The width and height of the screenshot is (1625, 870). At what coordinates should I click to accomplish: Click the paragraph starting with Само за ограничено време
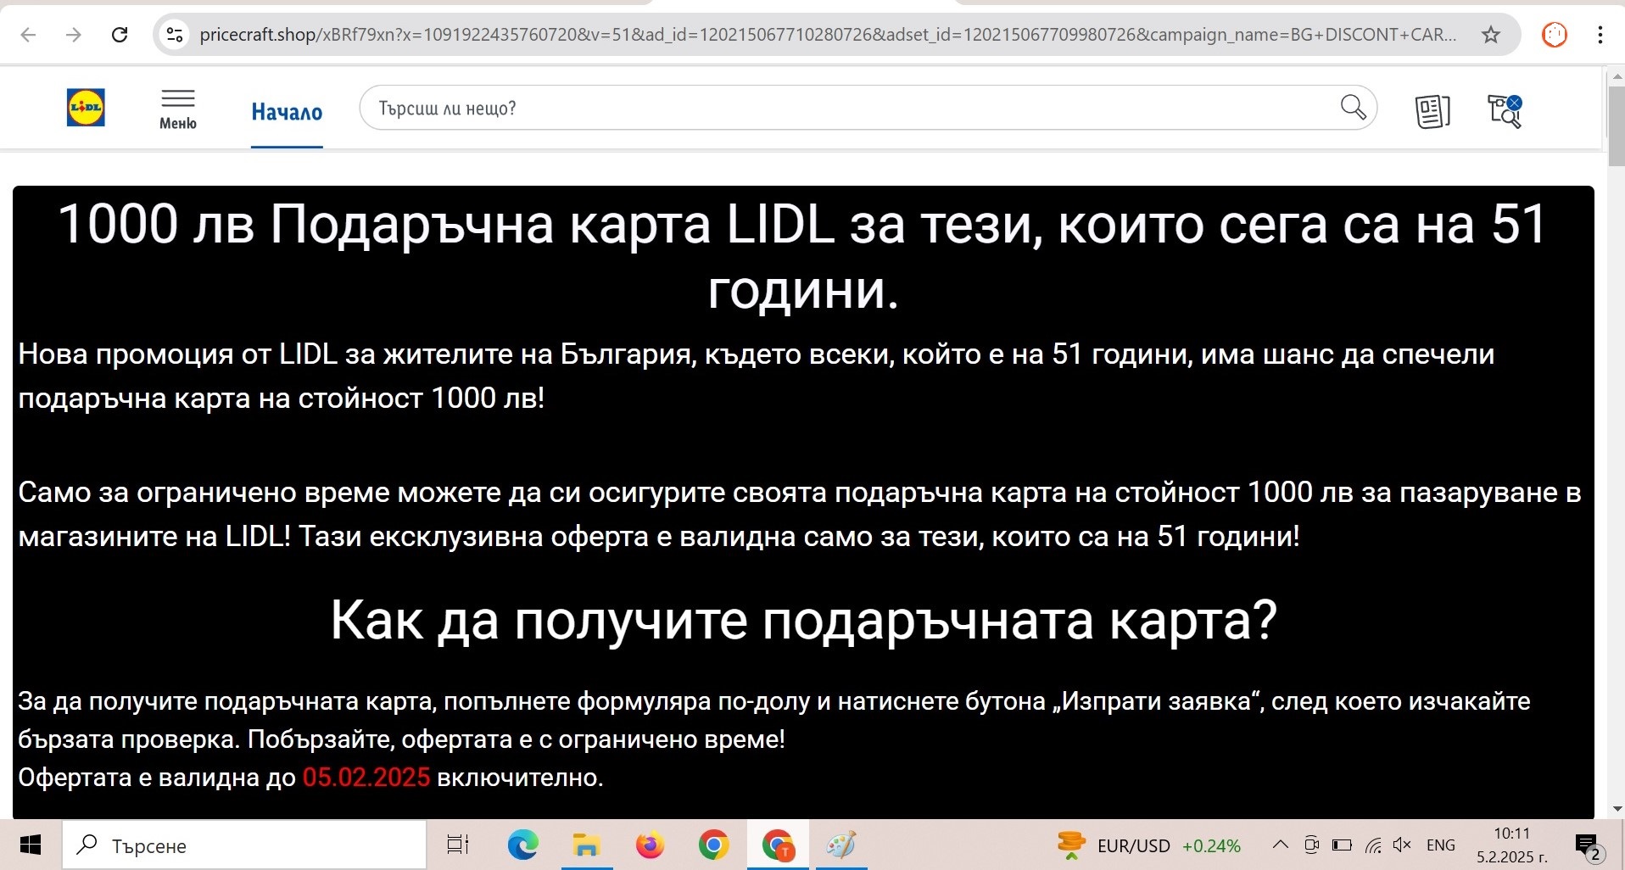(x=800, y=514)
